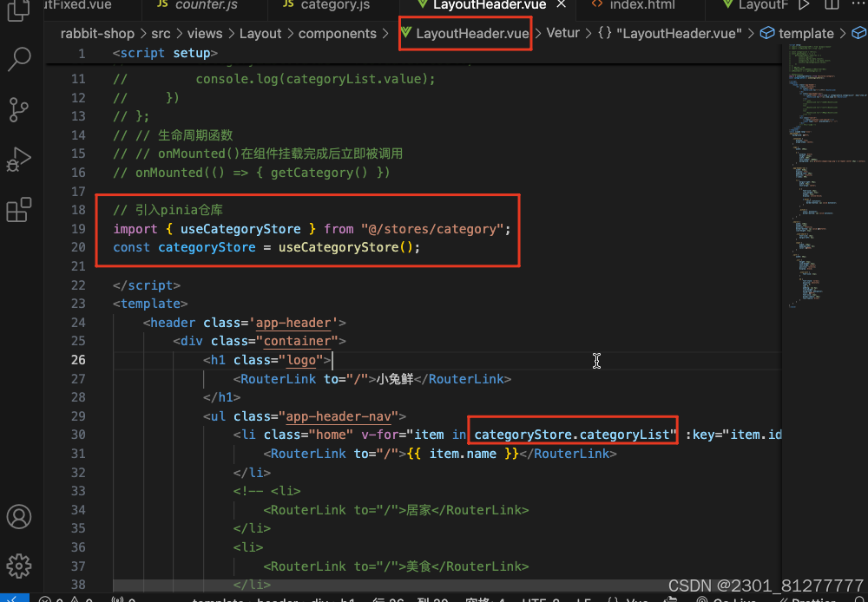Open the Accounts menu icon
Viewport: 868px width, 602px height.
pyautogui.click(x=19, y=516)
